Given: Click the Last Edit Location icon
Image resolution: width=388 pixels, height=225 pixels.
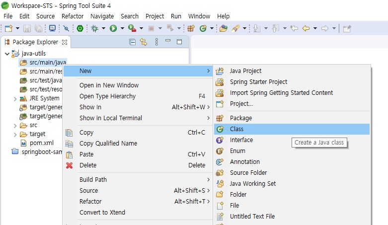Looking at the screenshot, I should [x=294, y=28].
